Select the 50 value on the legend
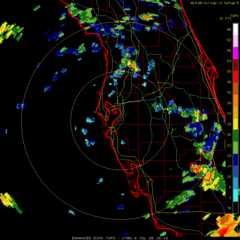240x240 pixels. 229,71
